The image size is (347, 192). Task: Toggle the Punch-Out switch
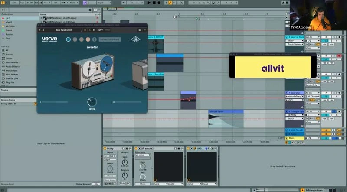tap(218, 3)
